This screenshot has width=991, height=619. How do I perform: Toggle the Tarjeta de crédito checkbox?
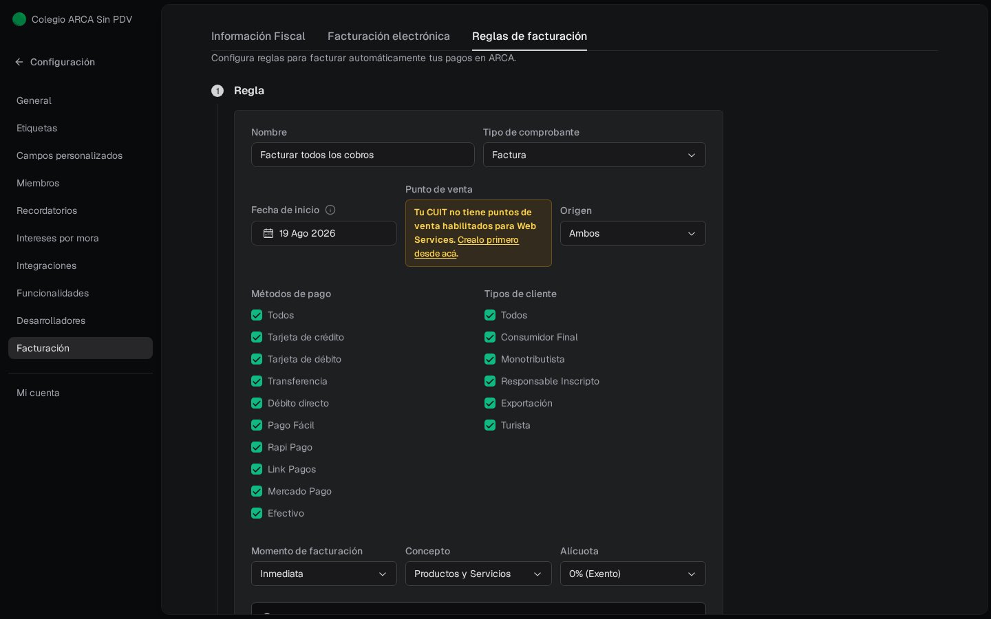point(257,337)
